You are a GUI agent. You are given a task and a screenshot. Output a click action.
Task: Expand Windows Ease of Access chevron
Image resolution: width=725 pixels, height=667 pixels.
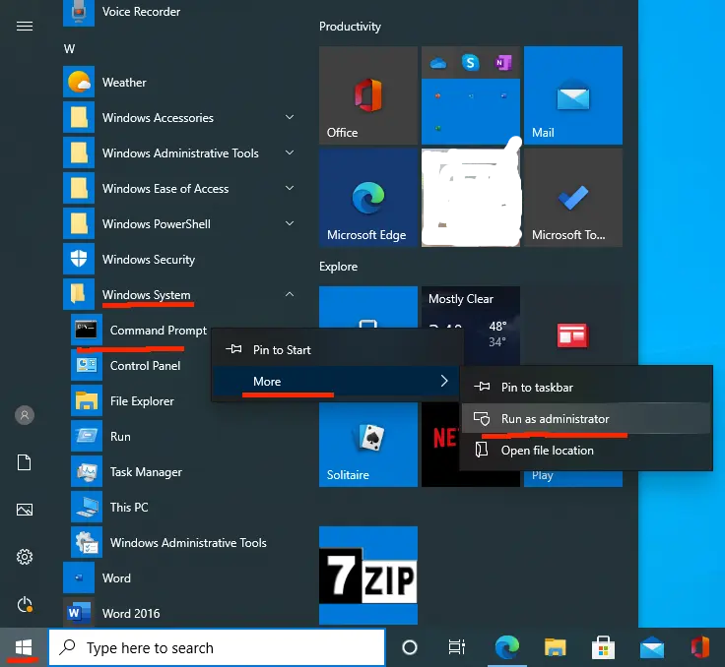[x=290, y=188]
